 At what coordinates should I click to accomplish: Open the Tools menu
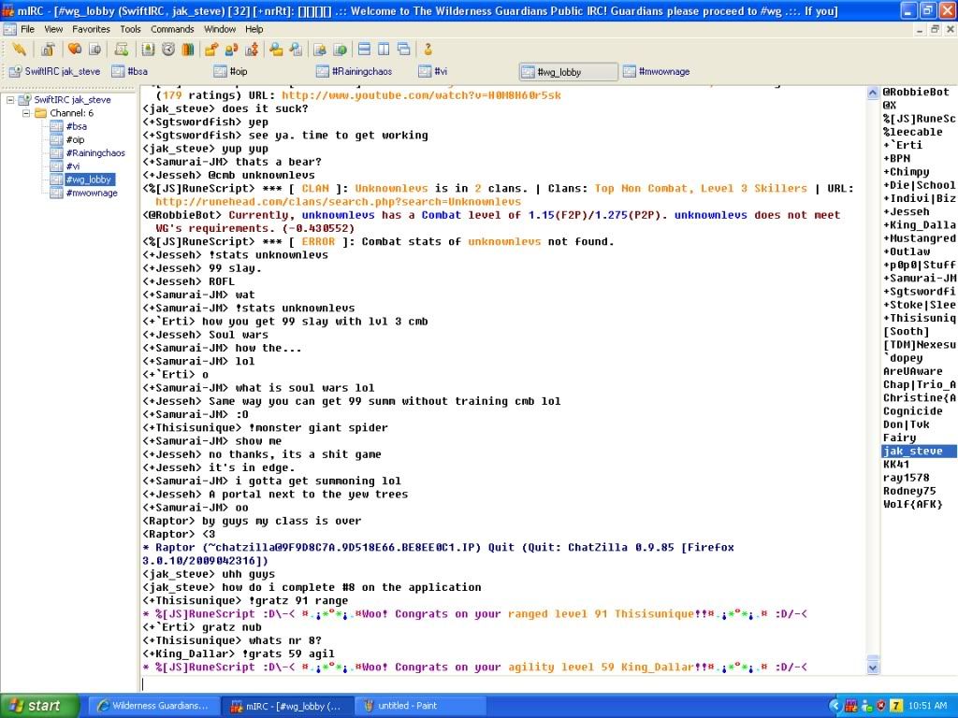[130, 29]
